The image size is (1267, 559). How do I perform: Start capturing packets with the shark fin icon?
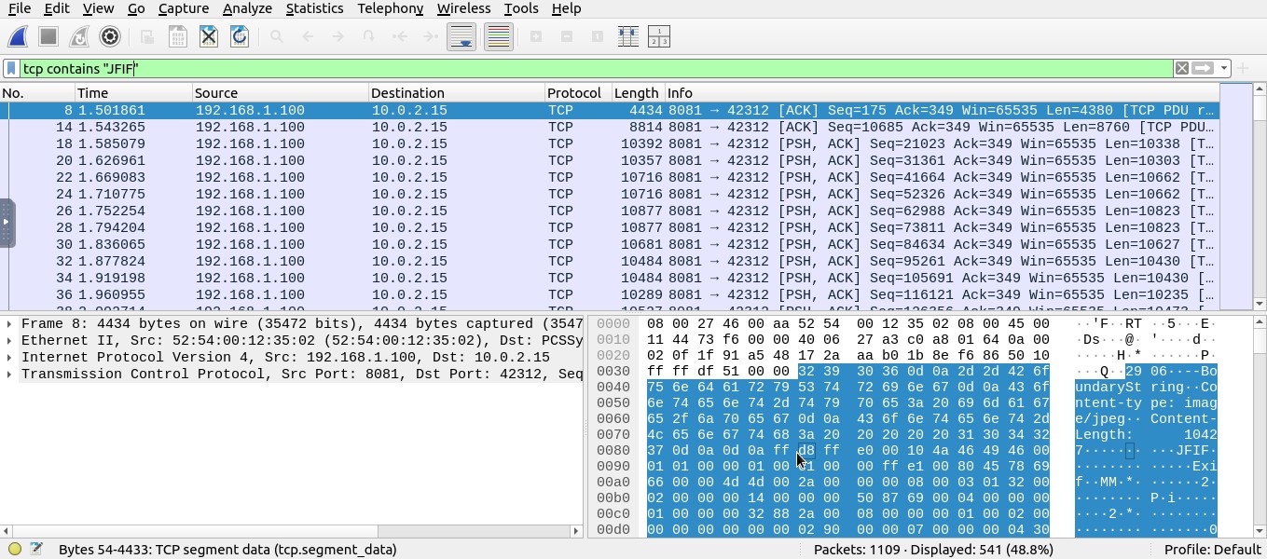[x=18, y=36]
